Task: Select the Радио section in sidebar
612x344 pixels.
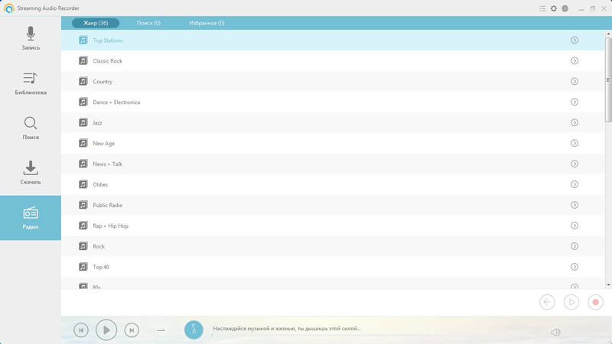Action: 31,218
